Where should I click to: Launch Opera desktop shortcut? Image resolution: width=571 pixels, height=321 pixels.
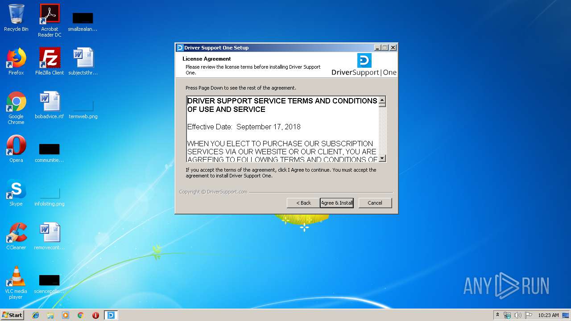coord(16,149)
